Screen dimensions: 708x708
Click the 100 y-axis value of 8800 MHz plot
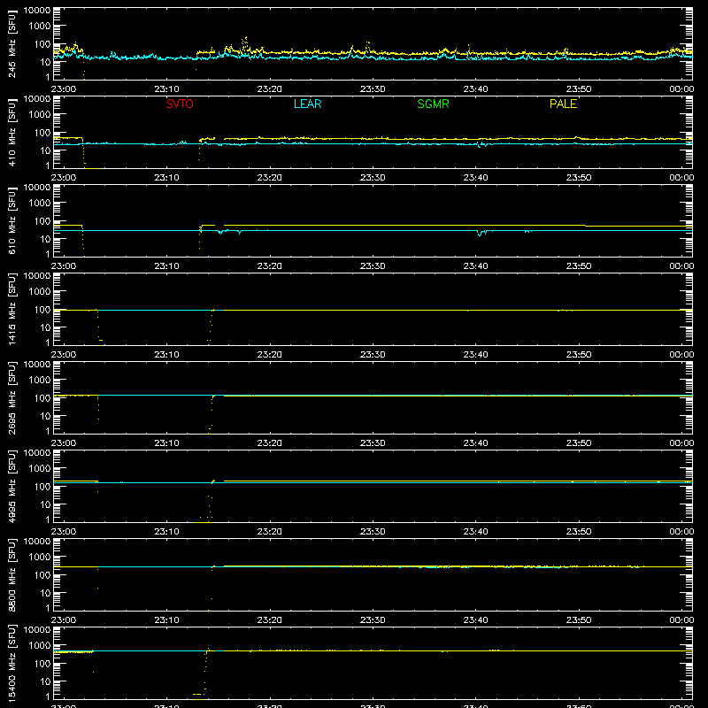[42, 575]
